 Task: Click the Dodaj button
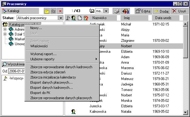162,11
